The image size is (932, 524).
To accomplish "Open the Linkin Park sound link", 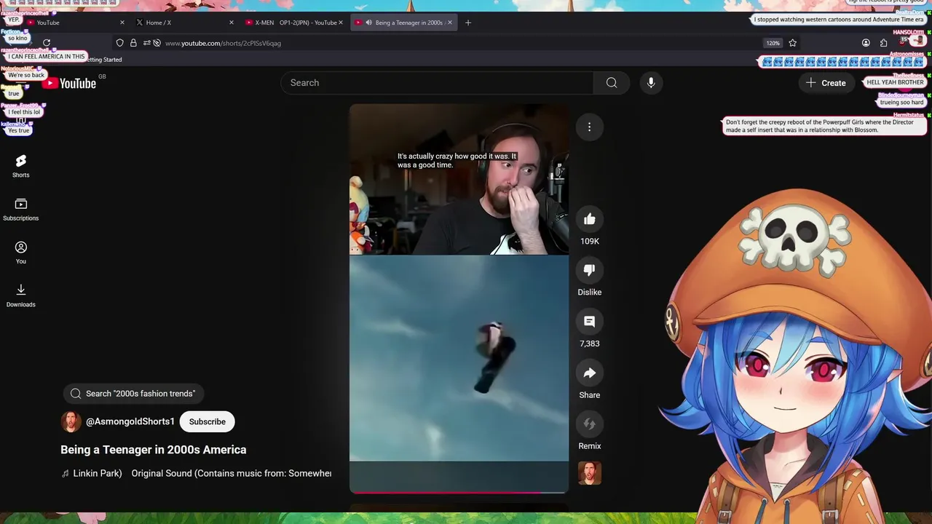I will point(97,473).
